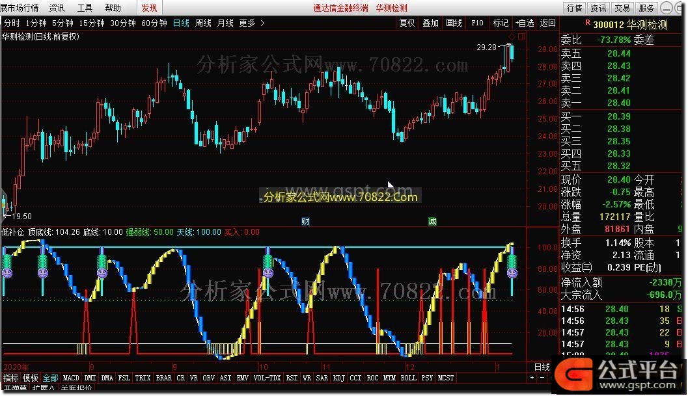Click the 行情 button at top right
The image size is (688, 396).
pos(574,8)
